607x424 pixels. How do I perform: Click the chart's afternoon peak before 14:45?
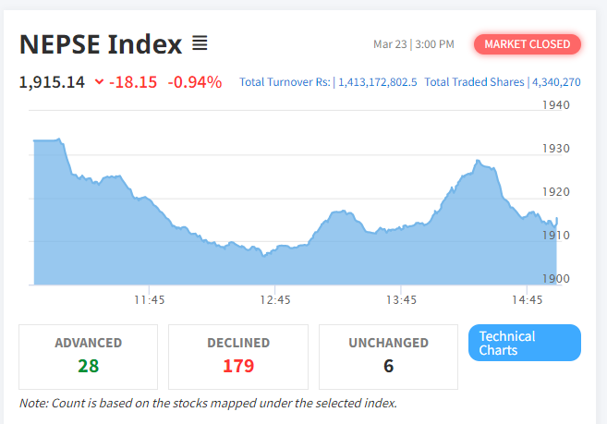(478, 161)
